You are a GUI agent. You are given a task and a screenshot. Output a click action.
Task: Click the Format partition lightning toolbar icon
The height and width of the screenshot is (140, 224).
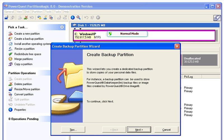[x=45, y=18]
